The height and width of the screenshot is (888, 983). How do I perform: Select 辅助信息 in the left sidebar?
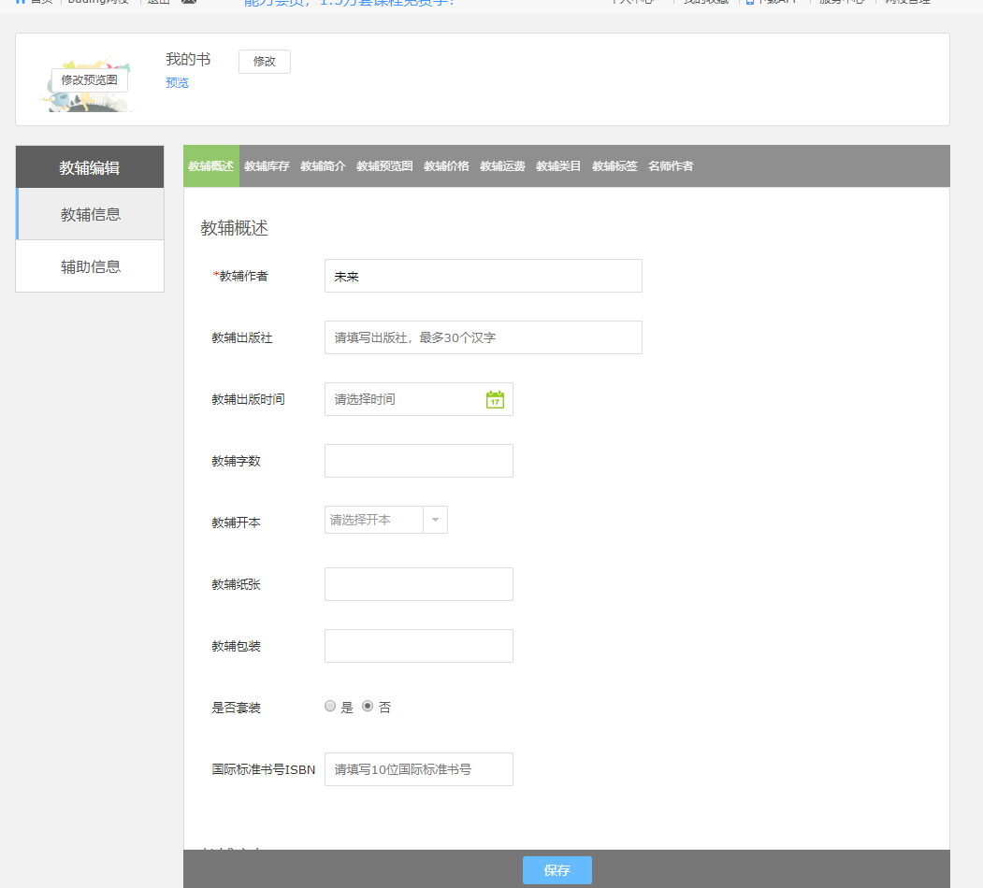pos(91,266)
